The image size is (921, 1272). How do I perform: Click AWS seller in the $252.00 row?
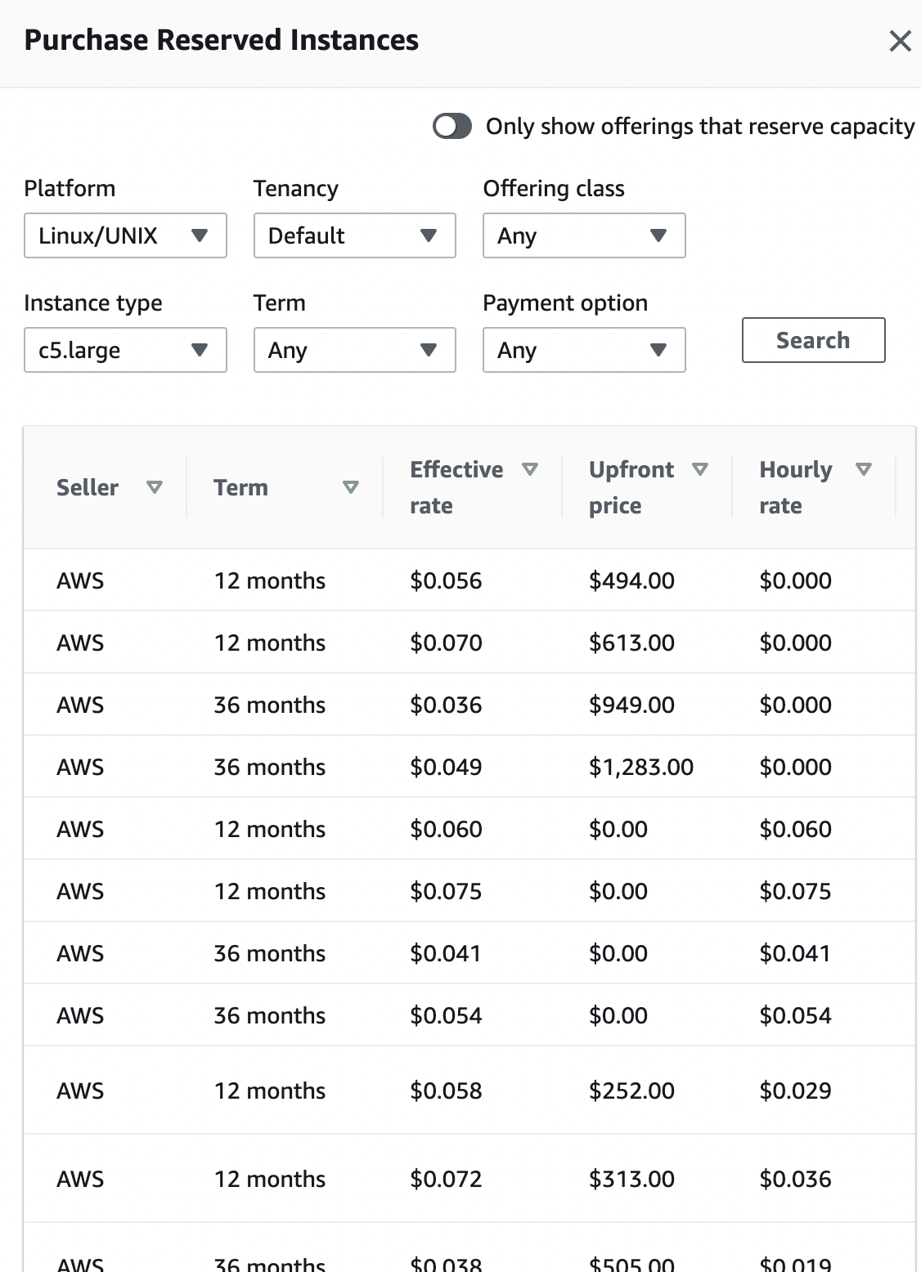click(80, 1091)
